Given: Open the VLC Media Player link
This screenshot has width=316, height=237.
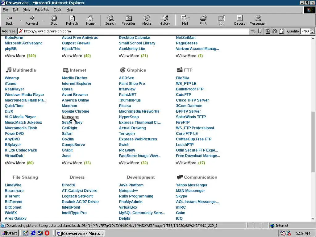Looking at the screenshot, I should pyautogui.click(x=20, y=117).
